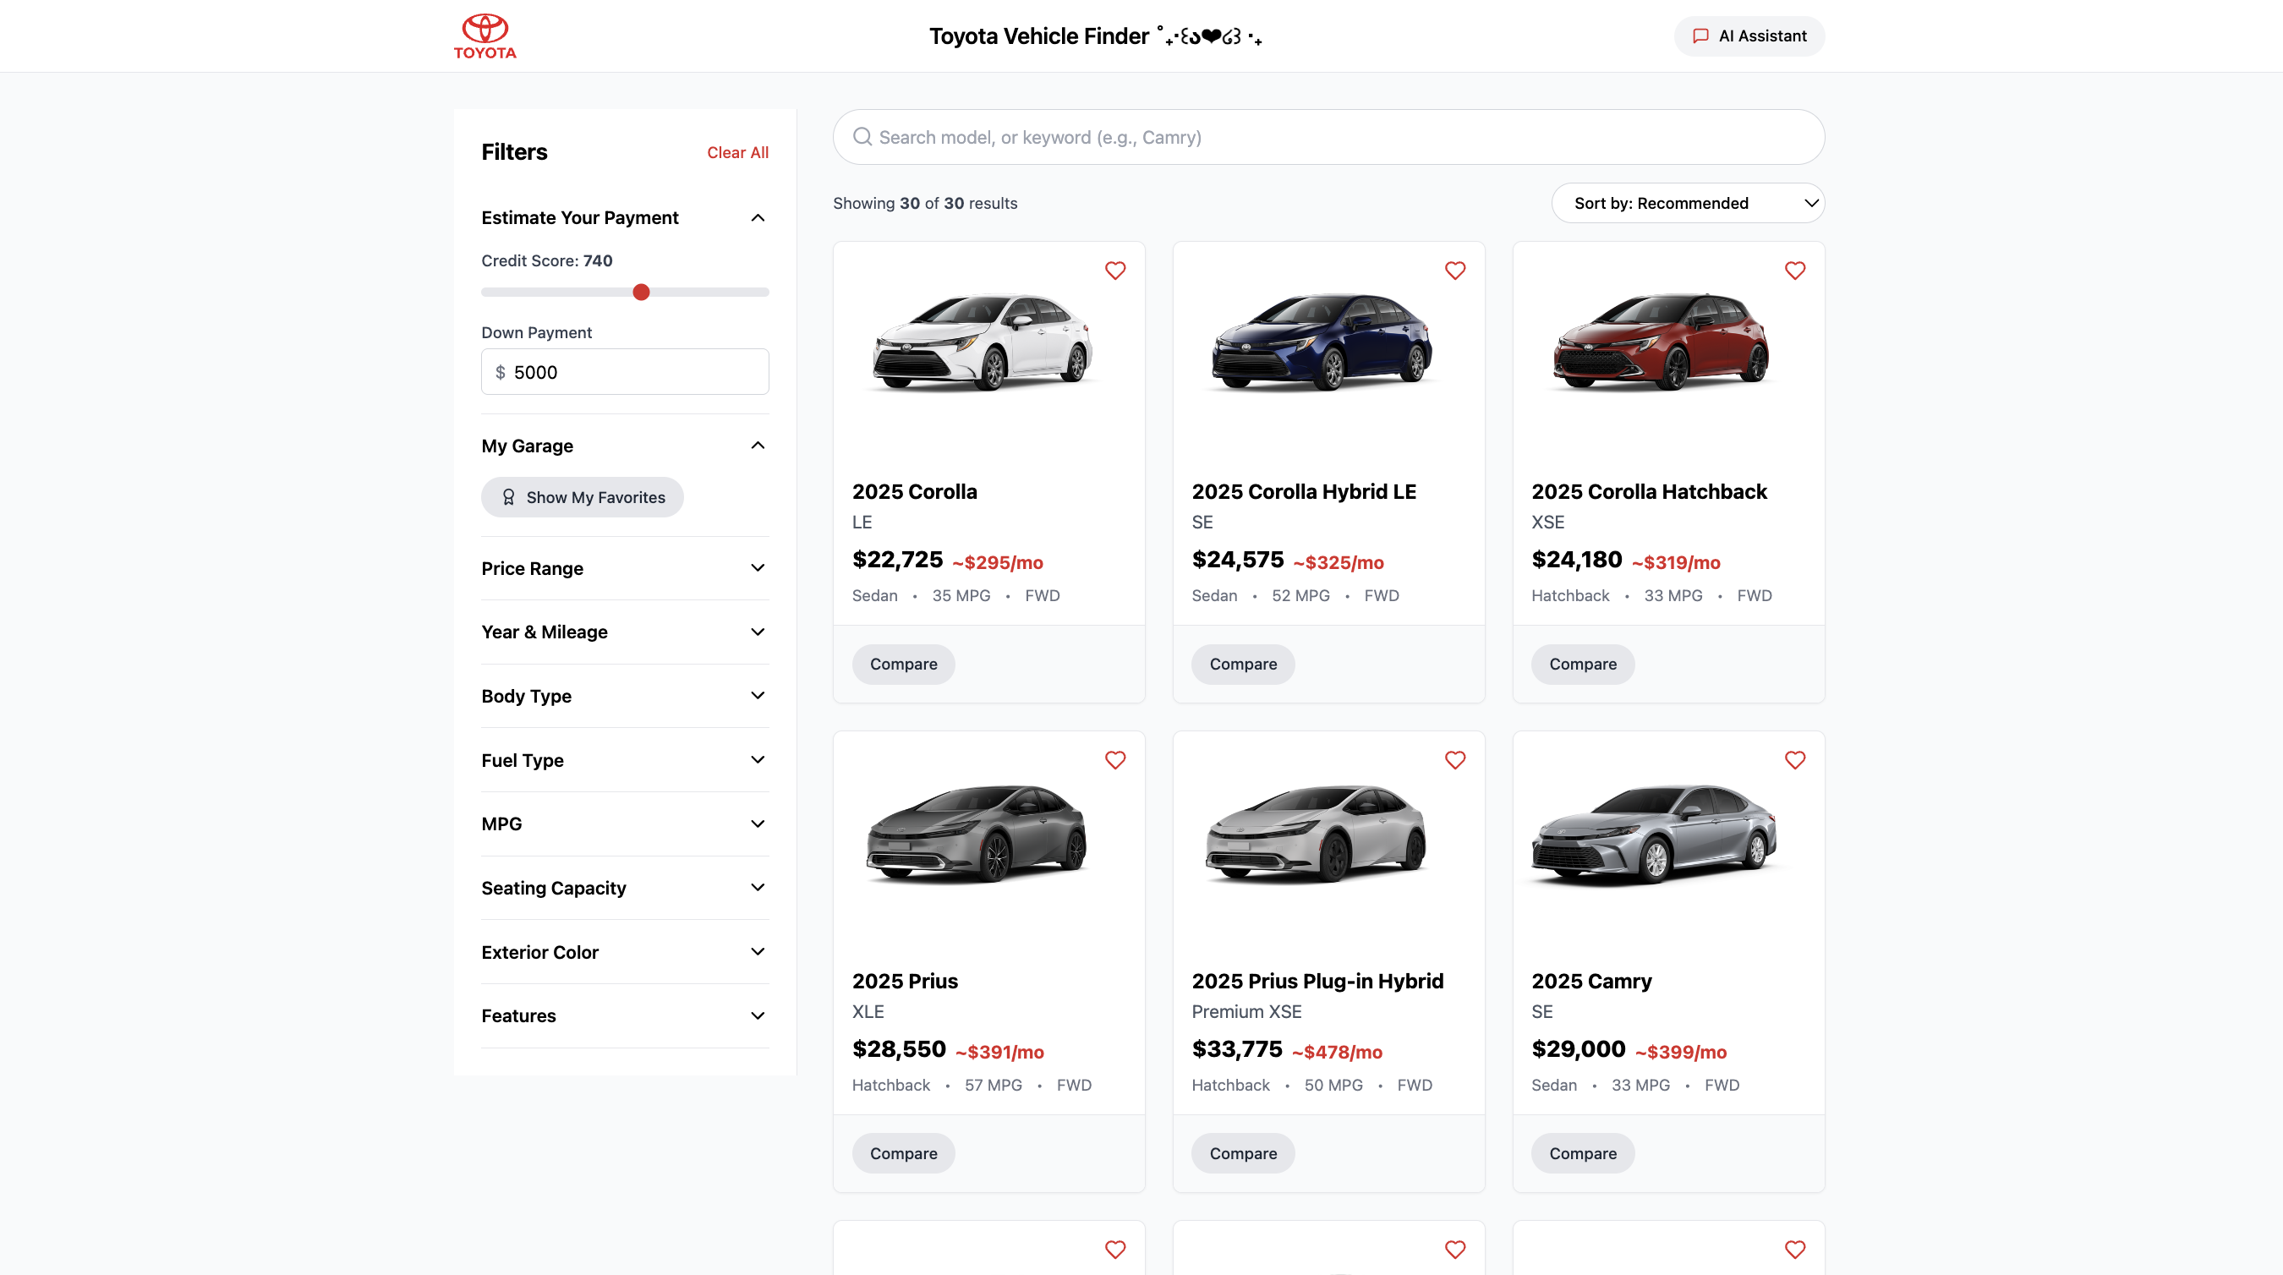Favorite the 2025 Prius Plug-in Hybrid
2283x1275 pixels.
pyautogui.click(x=1454, y=760)
